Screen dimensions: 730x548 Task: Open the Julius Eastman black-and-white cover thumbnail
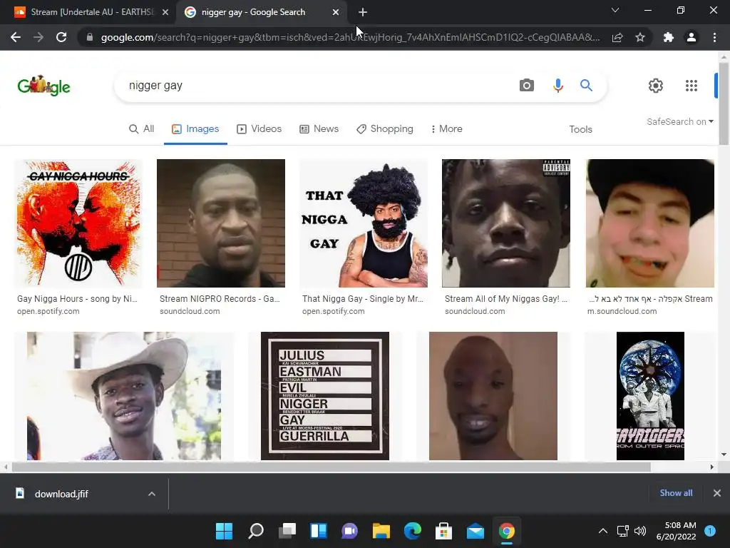325,396
